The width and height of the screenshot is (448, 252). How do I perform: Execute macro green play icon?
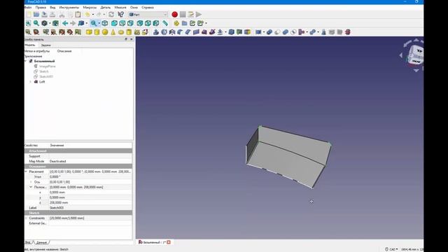[x=199, y=14]
